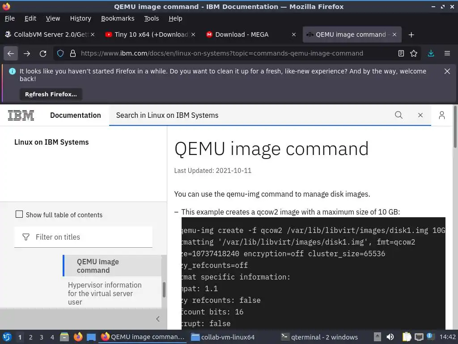Click the network monitor tray icon
Viewport: 458px width, 344px height.
[419, 337]
